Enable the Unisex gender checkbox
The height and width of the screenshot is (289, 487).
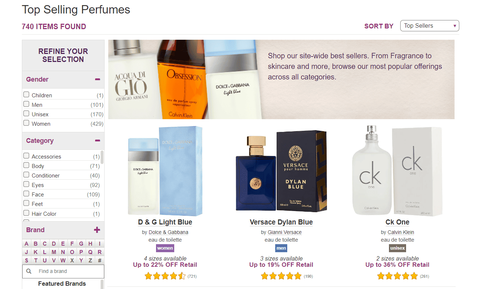[x=26, y=114]
